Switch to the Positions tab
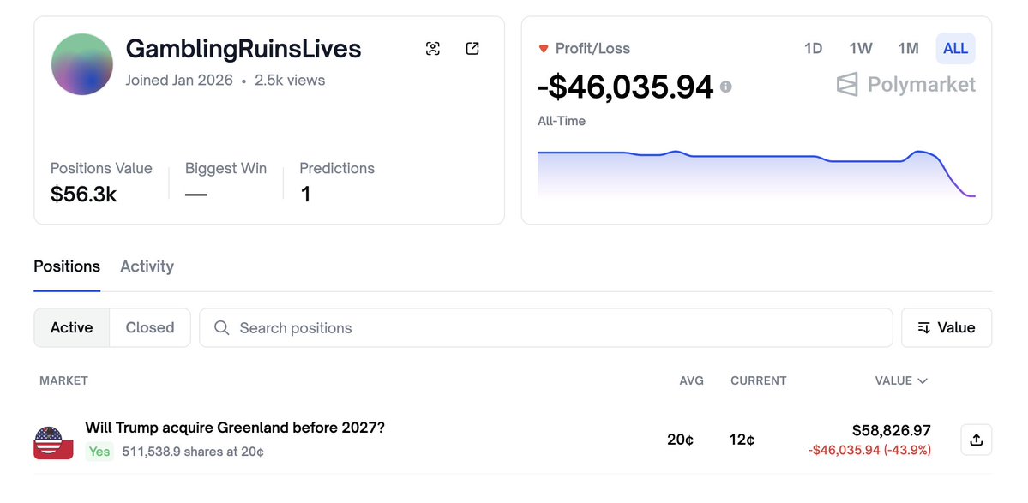The height and width of the screenshot is (503, 1028). pos(67,266)
